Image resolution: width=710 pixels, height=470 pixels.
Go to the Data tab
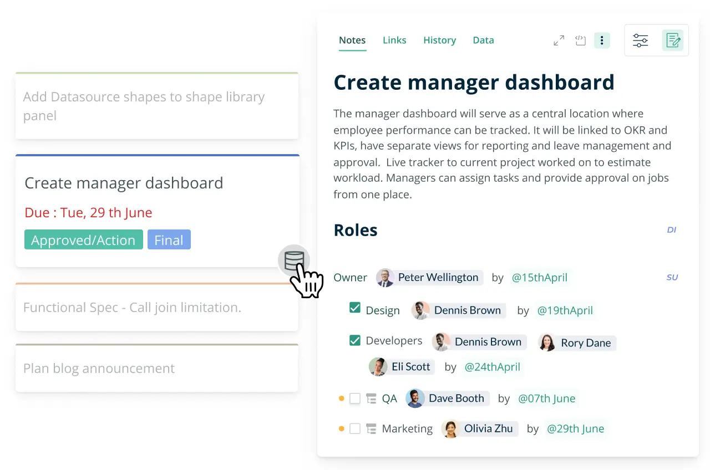[483, 40]
